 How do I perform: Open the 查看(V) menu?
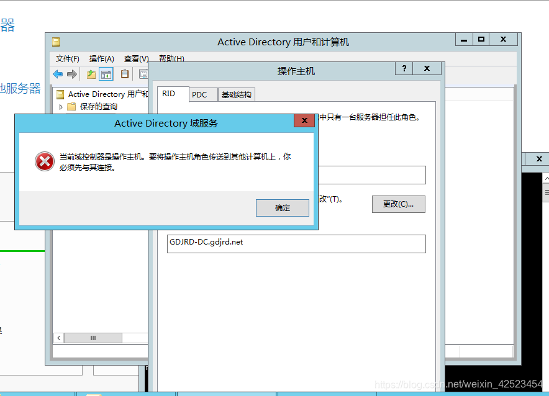(x=136, y=59)
